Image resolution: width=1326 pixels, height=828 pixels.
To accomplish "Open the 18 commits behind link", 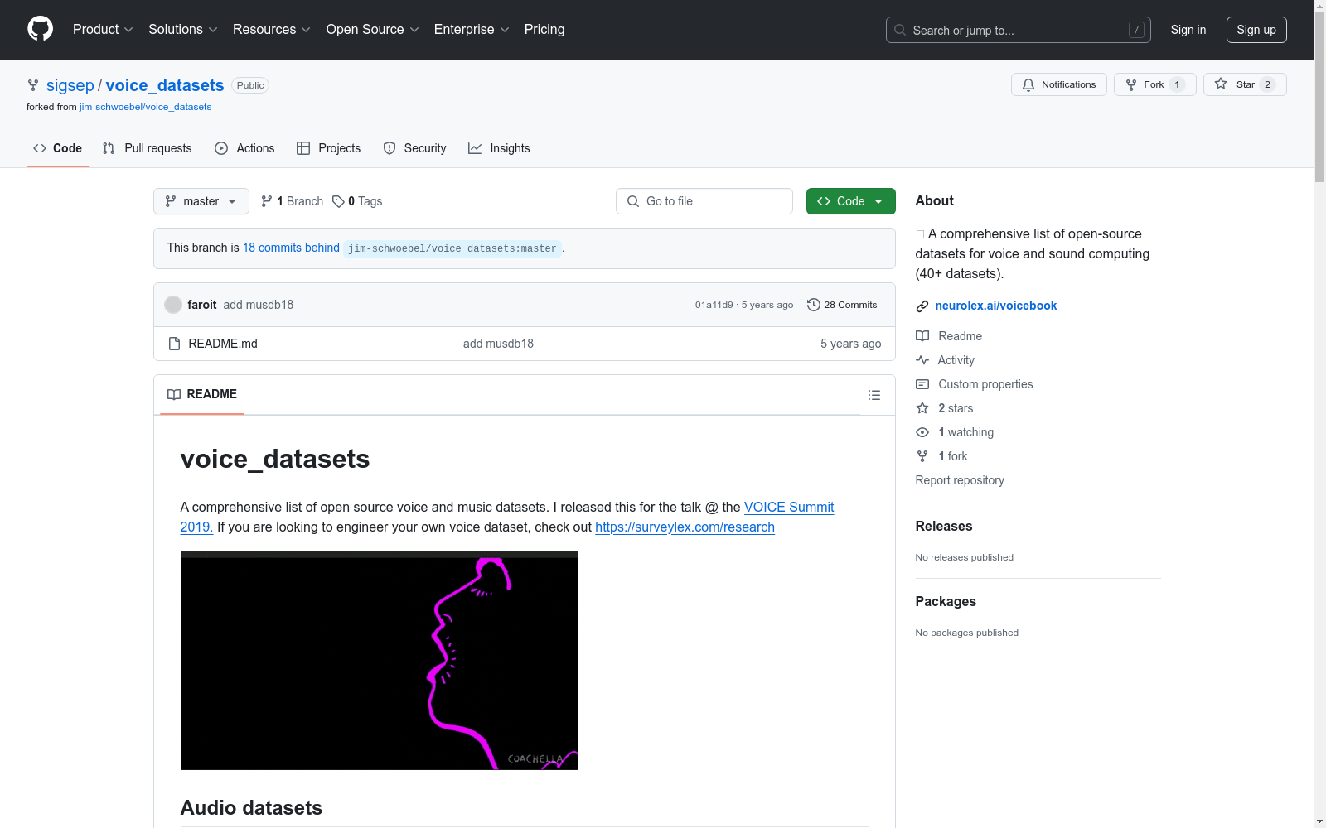I will pyautogui.click(x=291, y=248).
